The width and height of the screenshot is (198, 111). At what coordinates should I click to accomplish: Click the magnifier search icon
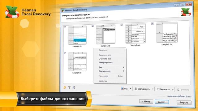tap(74, 88)
